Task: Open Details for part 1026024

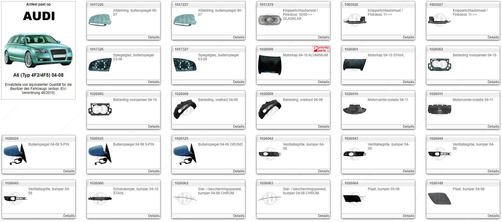Action: 69,171
